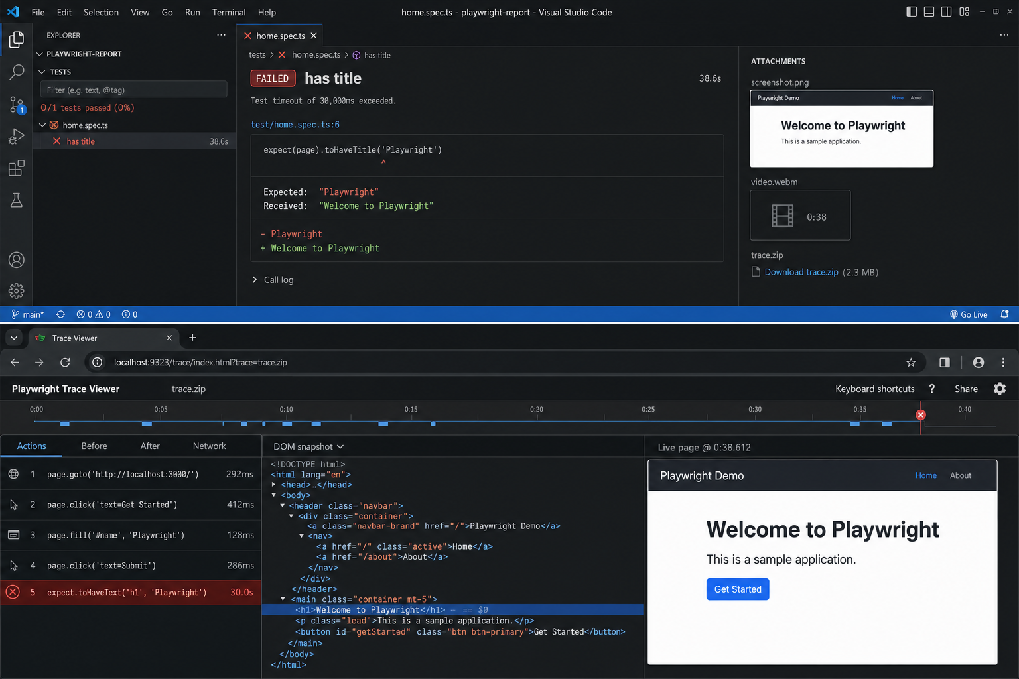Viewport: 1019px width, 679px height.
Task: Close the Trace Viewer browser tab
Action: 169,338
